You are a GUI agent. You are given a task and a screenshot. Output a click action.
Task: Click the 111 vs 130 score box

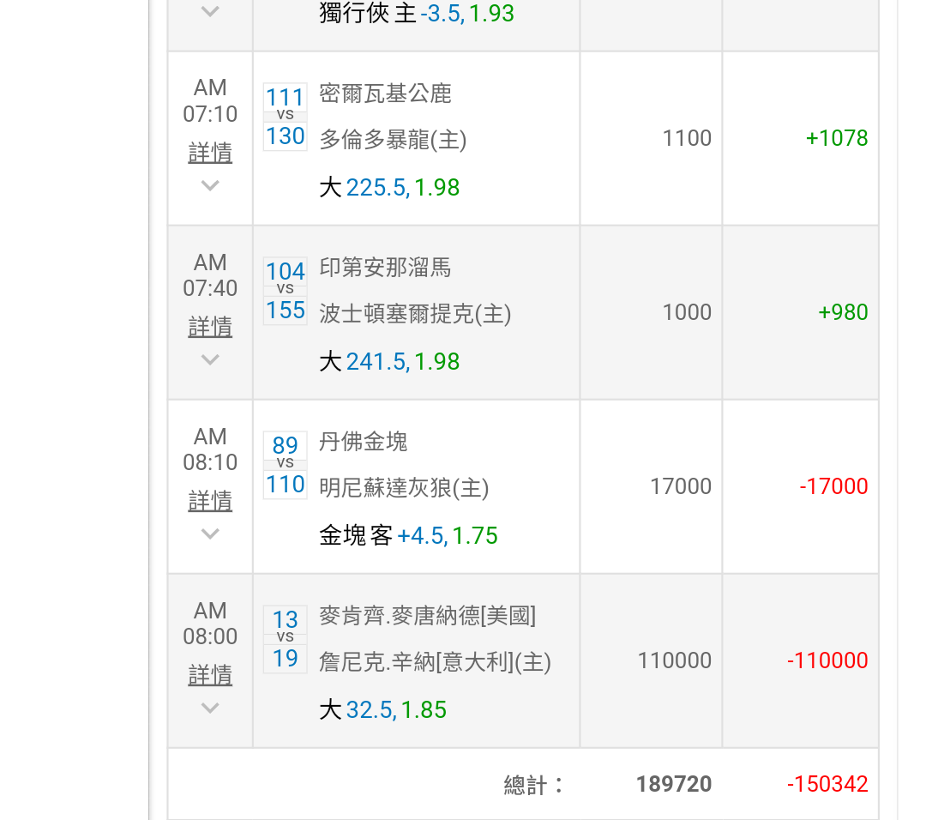(x=286, y=117)
